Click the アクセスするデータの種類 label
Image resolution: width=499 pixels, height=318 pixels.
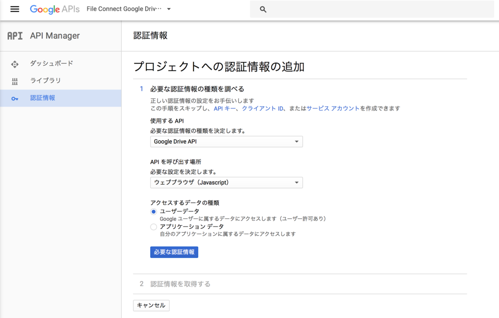pos(185,203)
